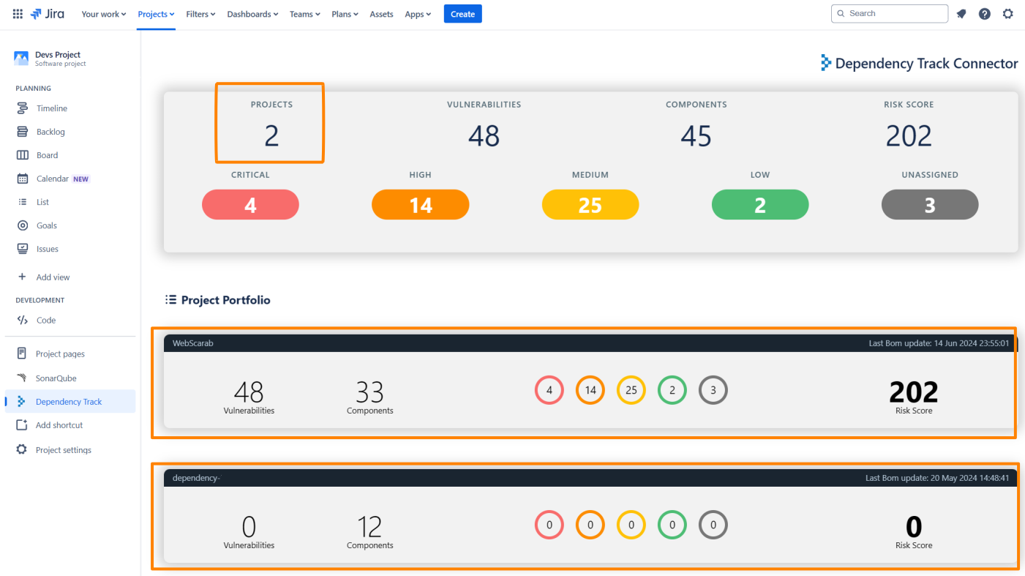This screenshot has width=1025, height=576.
Task: Click the Timeline sidebar icon
Action: coord(23,108)
